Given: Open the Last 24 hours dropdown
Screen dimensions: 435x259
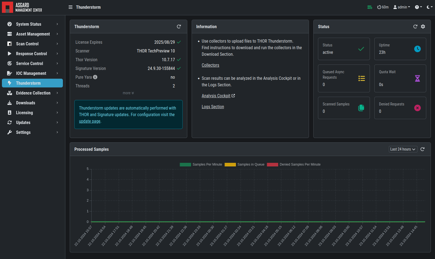Looking at the screenshot, I should (403, 149).
